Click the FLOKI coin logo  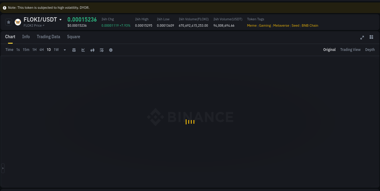coord(18,22)
